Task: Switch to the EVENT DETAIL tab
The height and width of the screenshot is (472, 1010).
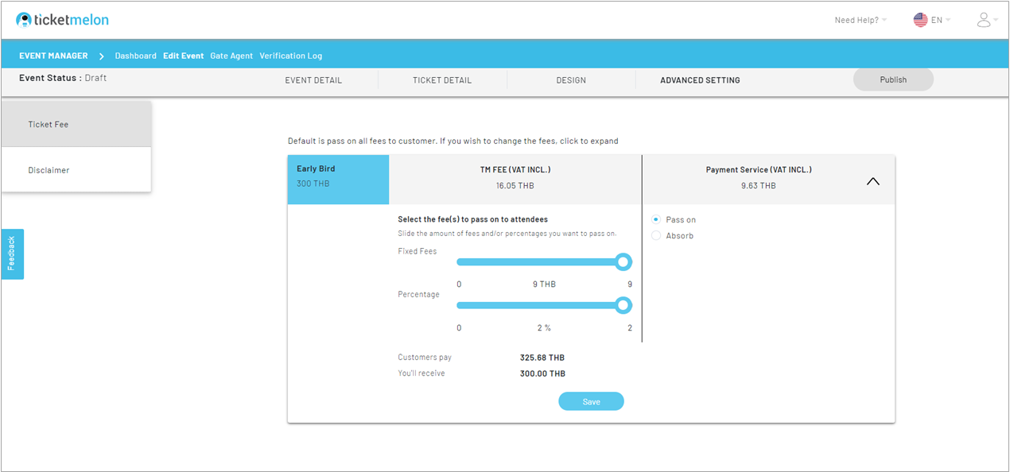Action: click(313, 80)
